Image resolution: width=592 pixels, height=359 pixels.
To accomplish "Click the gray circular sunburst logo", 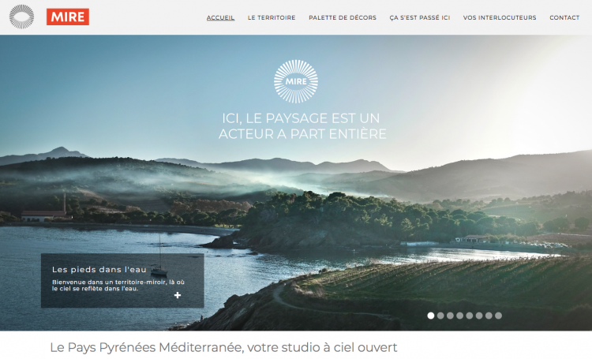I will [21, 17].
